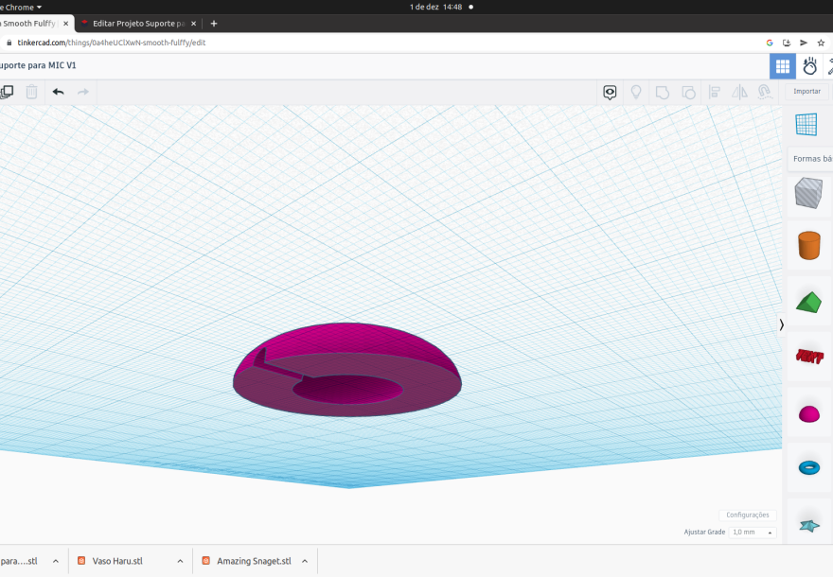Click the Importar button
This screenshot has width=833, height=577.
(806, 92)
